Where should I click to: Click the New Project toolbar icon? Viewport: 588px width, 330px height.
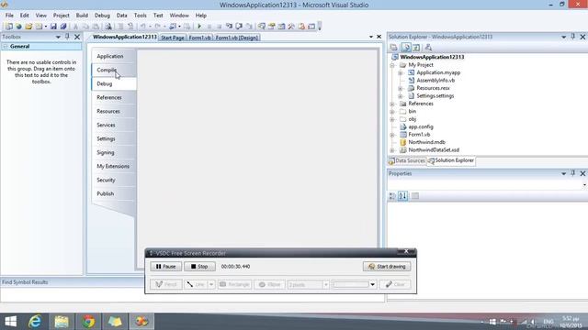click(8, 27)
